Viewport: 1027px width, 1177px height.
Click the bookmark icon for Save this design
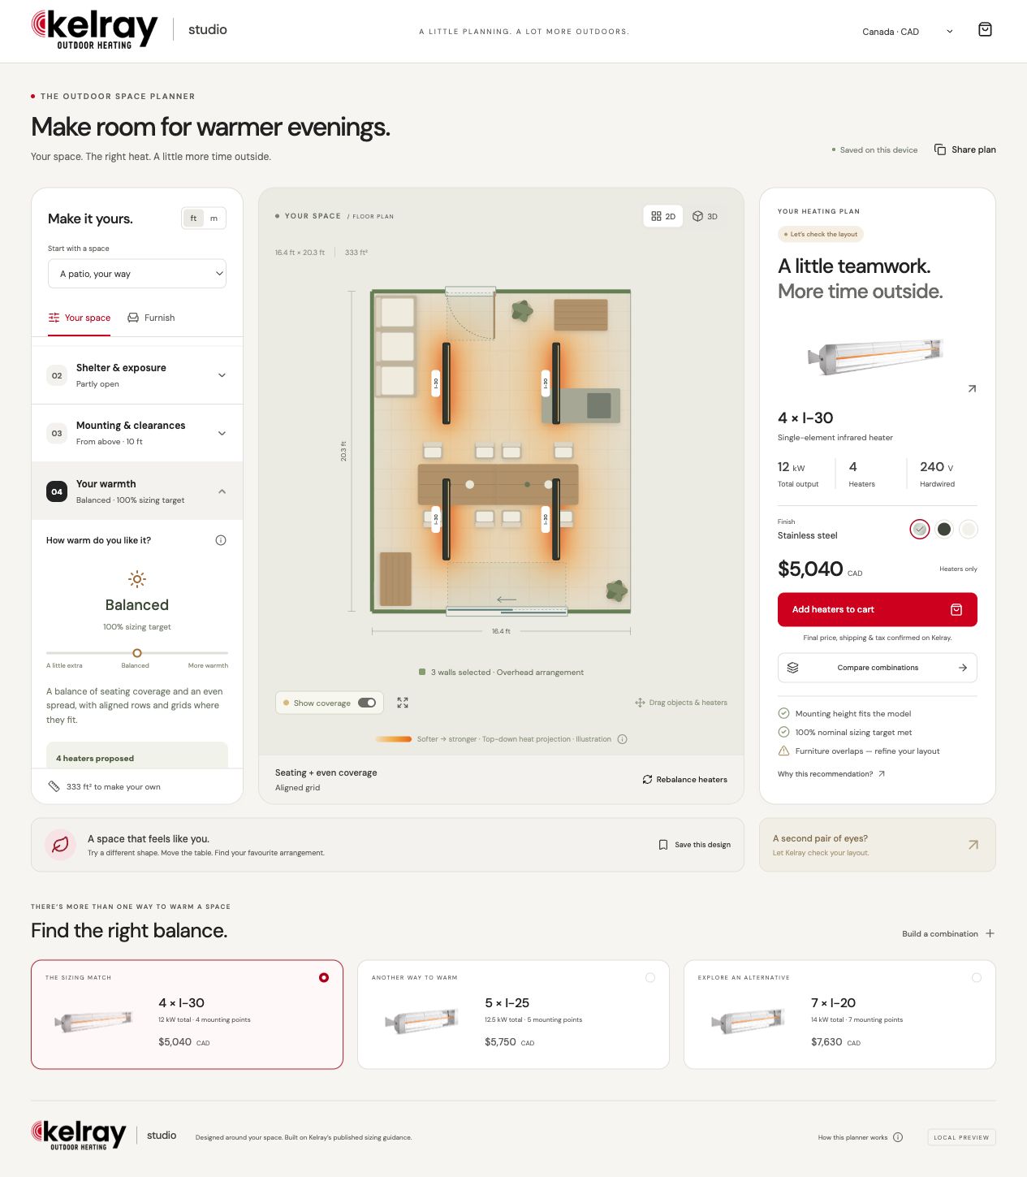pos(663,845)
